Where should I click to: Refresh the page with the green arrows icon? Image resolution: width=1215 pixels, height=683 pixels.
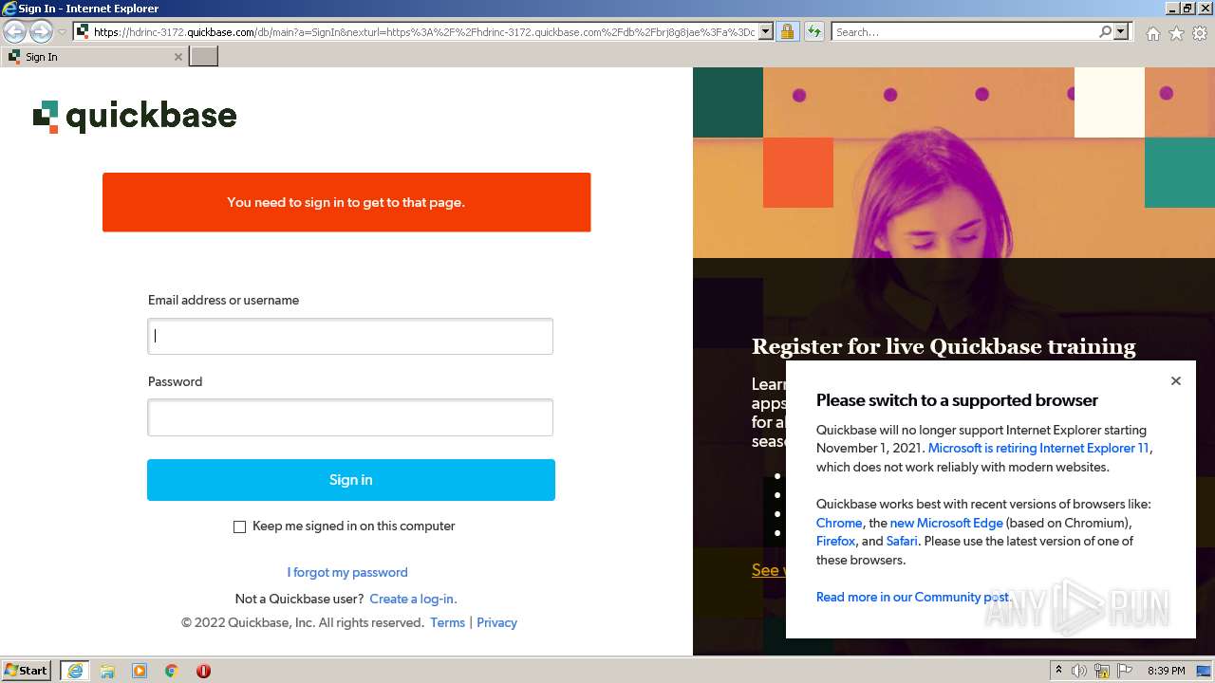pyautogui.click(x=814, y=32)
